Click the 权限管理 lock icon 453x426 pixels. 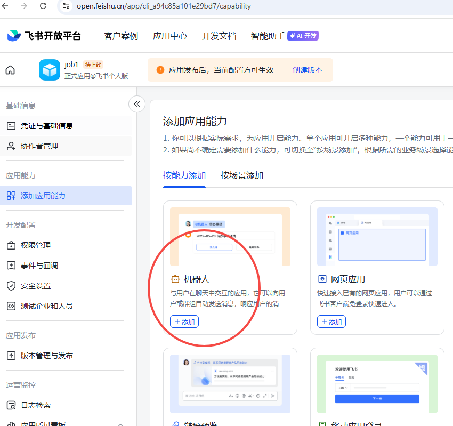11,245
